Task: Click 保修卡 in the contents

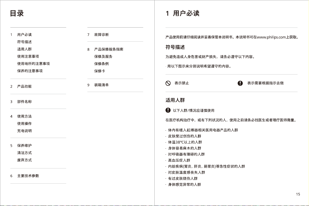Action: click(100, 71)
